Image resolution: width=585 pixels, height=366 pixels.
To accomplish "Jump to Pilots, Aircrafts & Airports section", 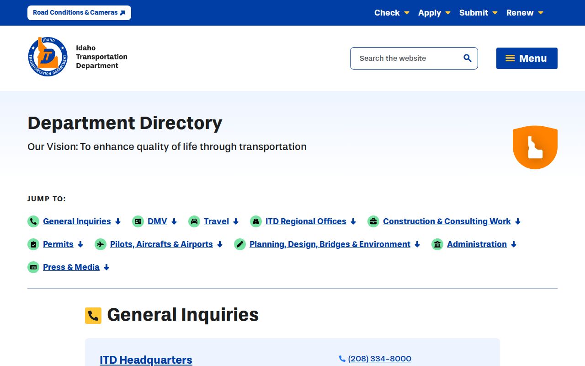I will 161,244.
